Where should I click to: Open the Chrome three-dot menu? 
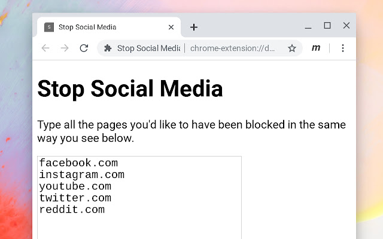pos(343,48)
